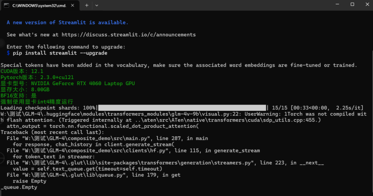Click empty title bar area beside tabs
The height and width of the screenshot is (196, 373).
[211, 5]
